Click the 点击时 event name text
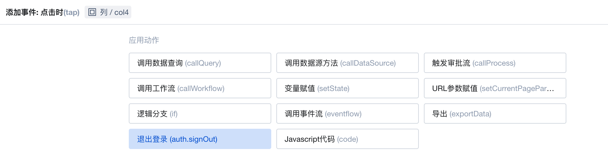 [x=52, y=12]
